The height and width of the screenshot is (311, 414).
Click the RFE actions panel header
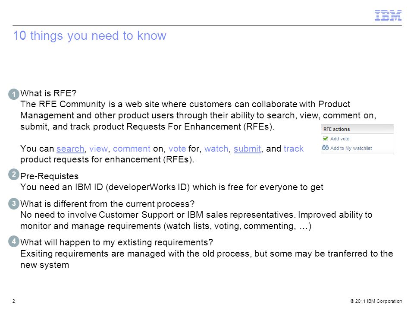click(x=357, y=129)
